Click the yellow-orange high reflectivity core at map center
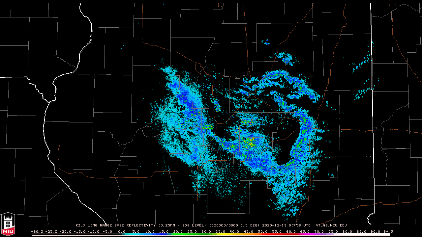This screenshot has width=422, height=237. tap(251, 143)
